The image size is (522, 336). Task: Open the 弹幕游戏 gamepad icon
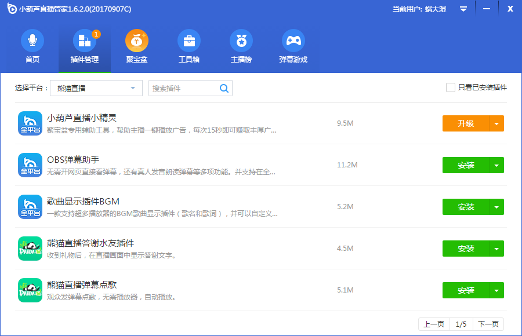coord(293,41)
